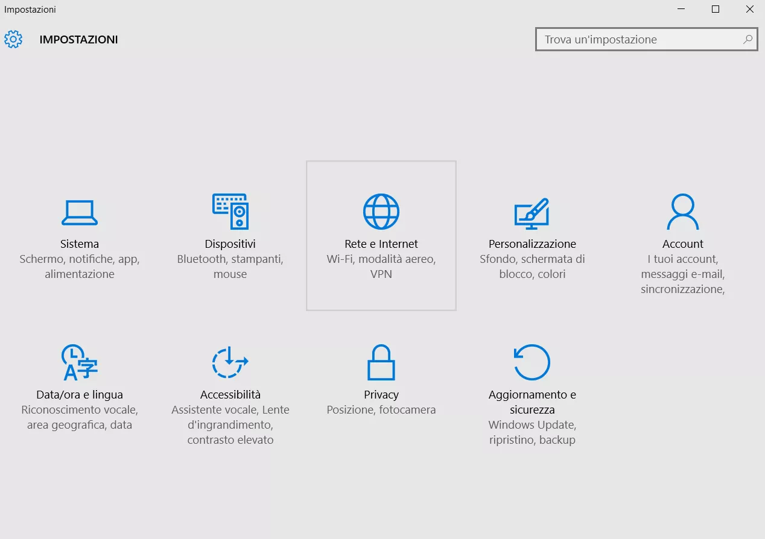Click the Rete e Internet globe icon
Viewport: 765px width, 539px height.
click(x=381, y=212)
